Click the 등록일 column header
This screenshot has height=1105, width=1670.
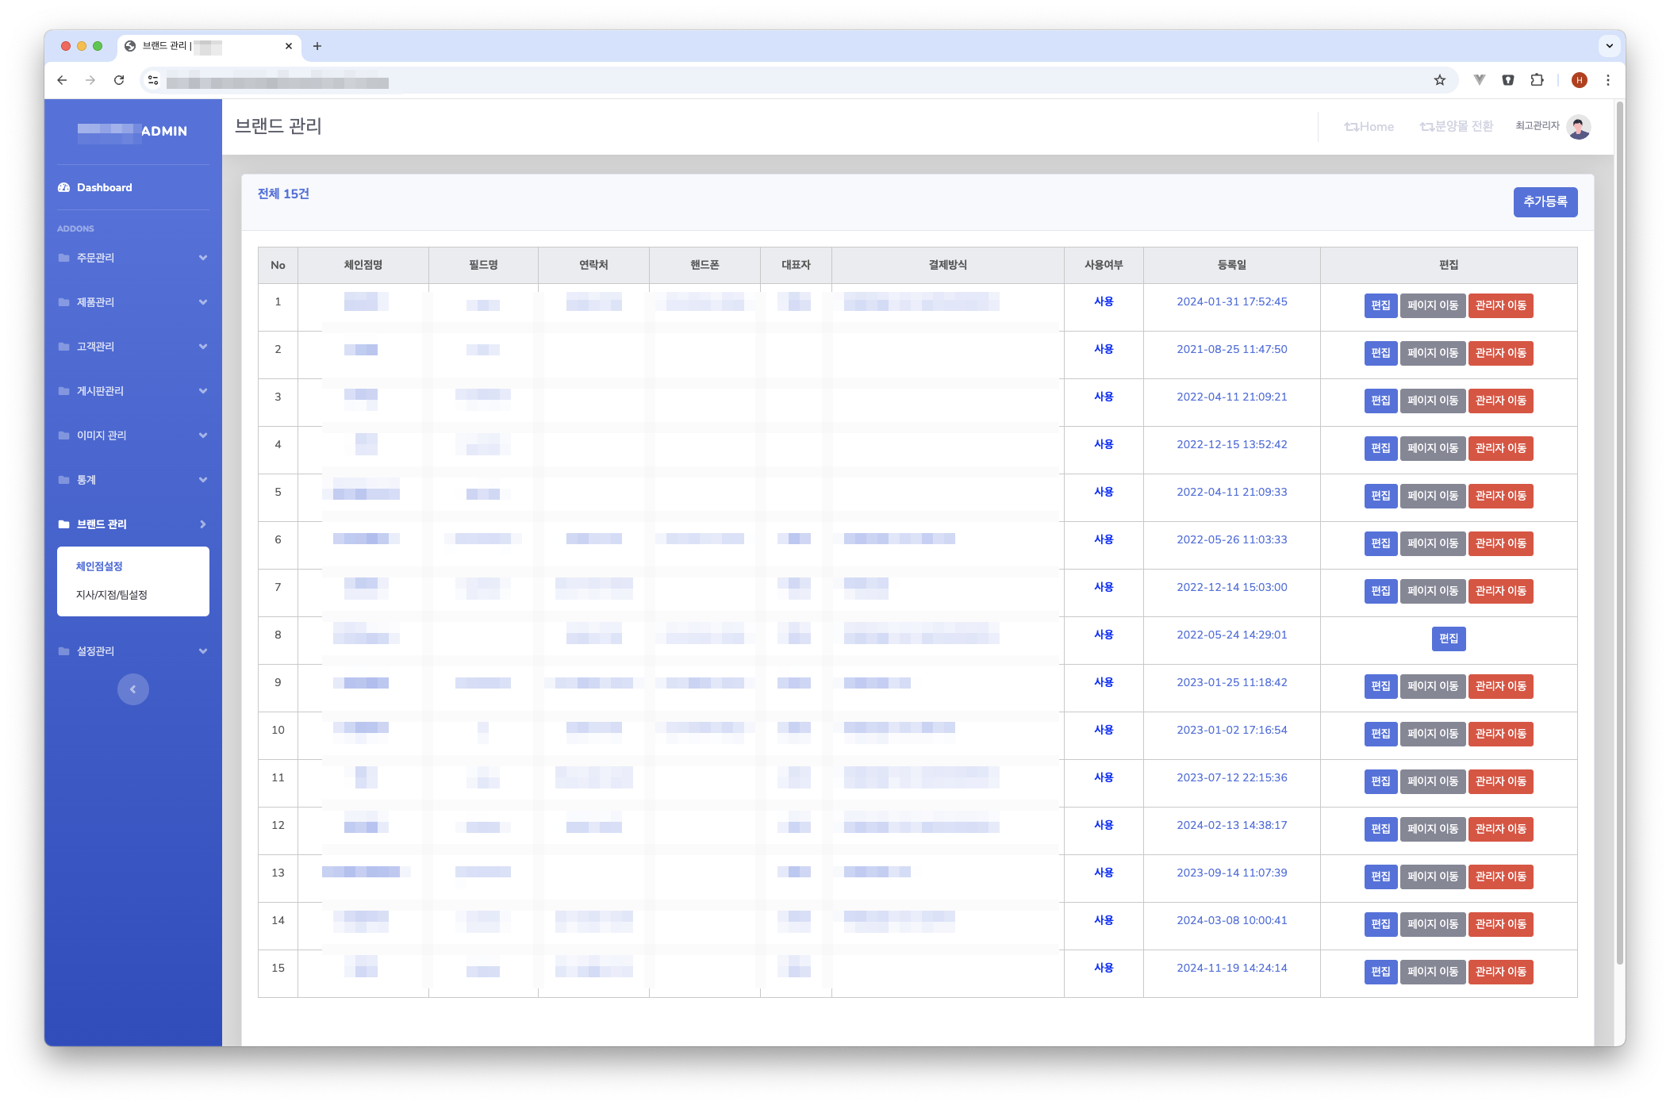[x=1231, y=265]
